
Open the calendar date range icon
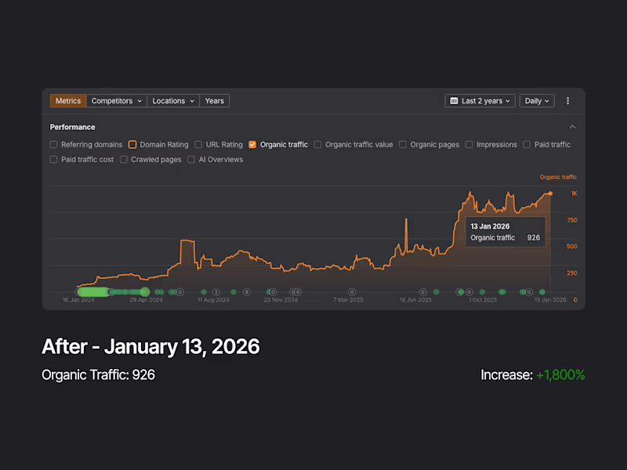(453, 100)
